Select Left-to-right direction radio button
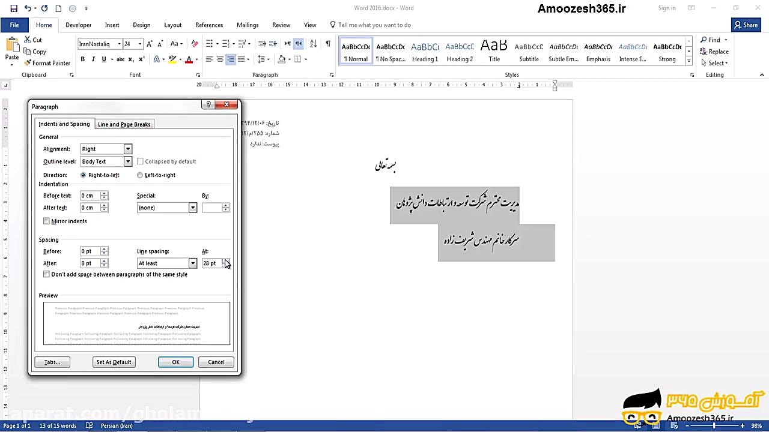Image resolution: width=769 pixels, height=432 pixels. click(140, 175)
